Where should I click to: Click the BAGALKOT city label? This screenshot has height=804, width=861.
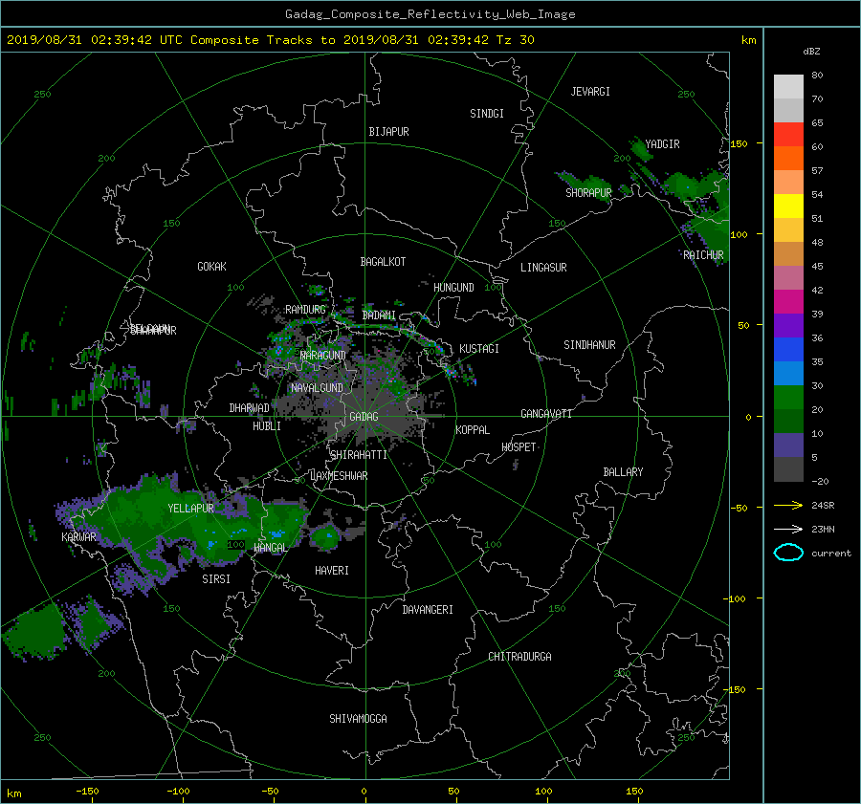[383, 262]
